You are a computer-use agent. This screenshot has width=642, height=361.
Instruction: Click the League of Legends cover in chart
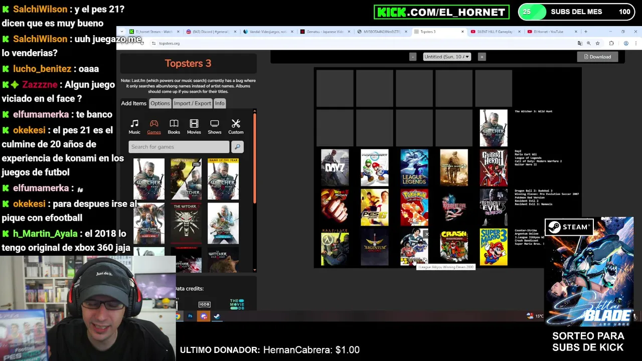414,167
